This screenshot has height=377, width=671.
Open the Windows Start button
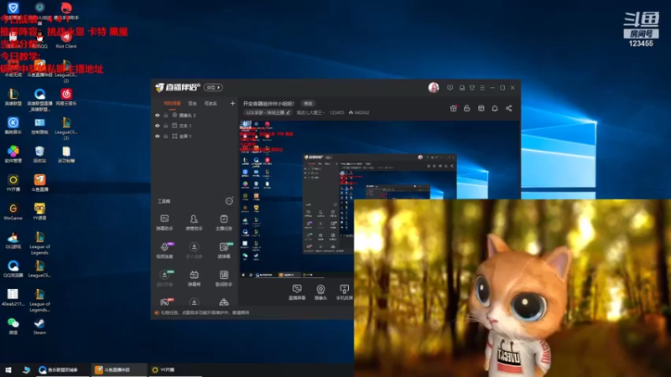[x=8, y=369]
